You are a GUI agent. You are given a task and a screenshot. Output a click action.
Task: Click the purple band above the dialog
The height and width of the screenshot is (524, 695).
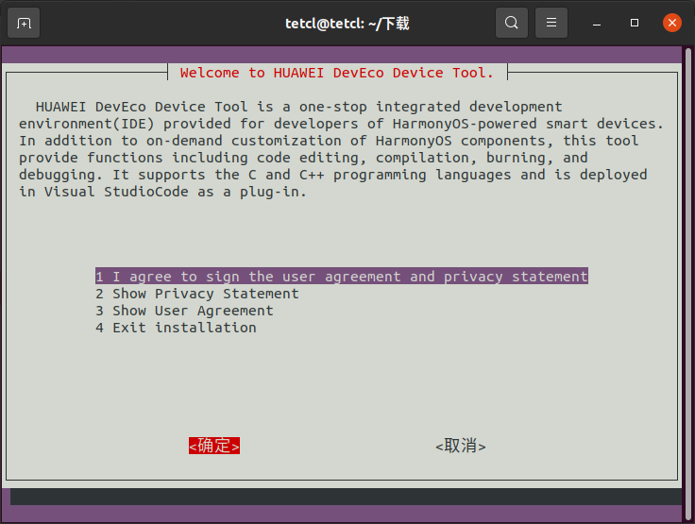(347, 55)
